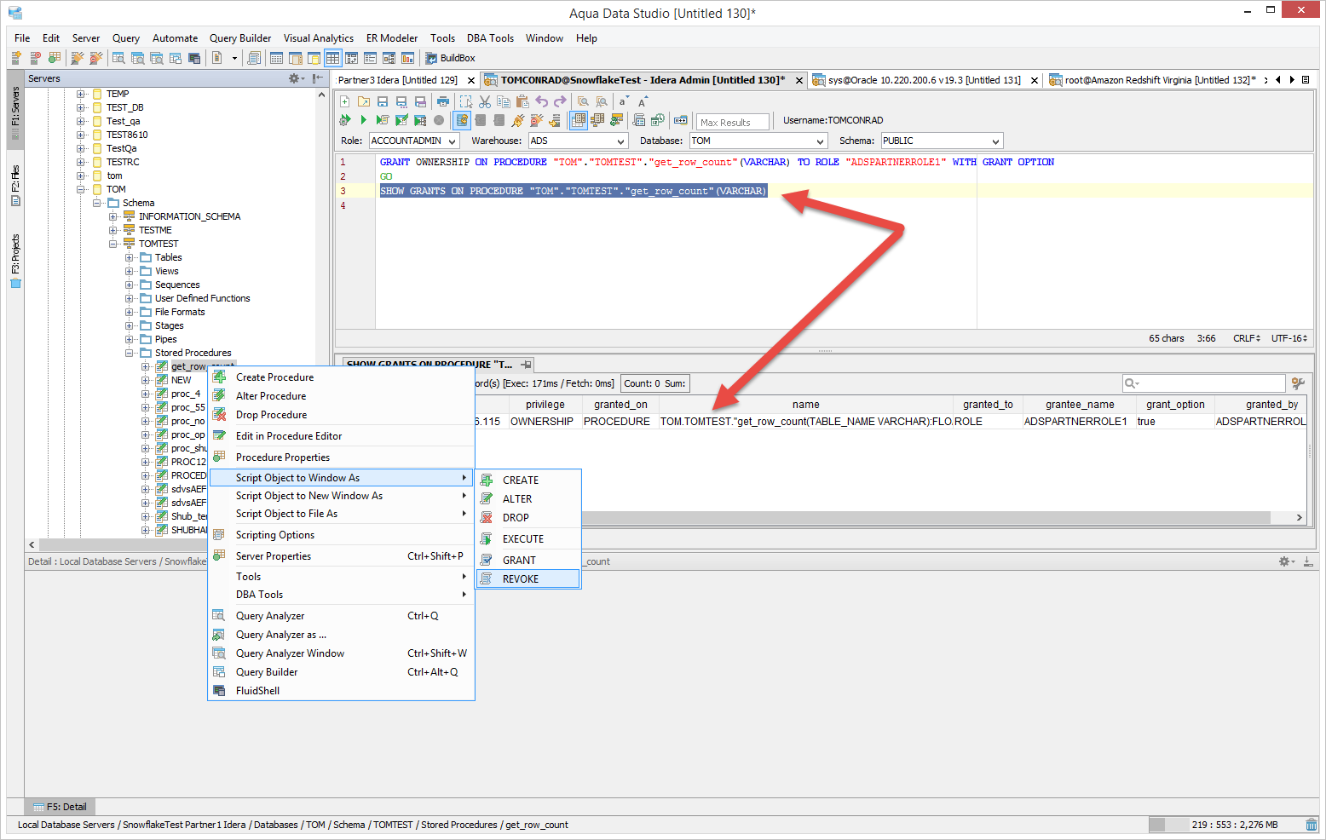Collapse the Stored Procedures folder
Viewport: 1326px width, 840px height.
[129, 353]
